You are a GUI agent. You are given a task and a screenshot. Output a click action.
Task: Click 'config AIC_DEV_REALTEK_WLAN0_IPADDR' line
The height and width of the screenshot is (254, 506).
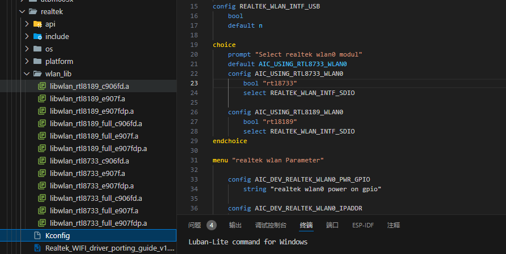pos(295,208)
